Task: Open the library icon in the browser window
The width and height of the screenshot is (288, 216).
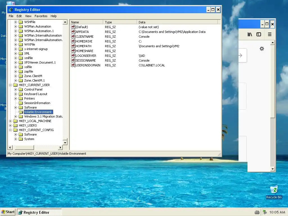Action: [250, 34]
